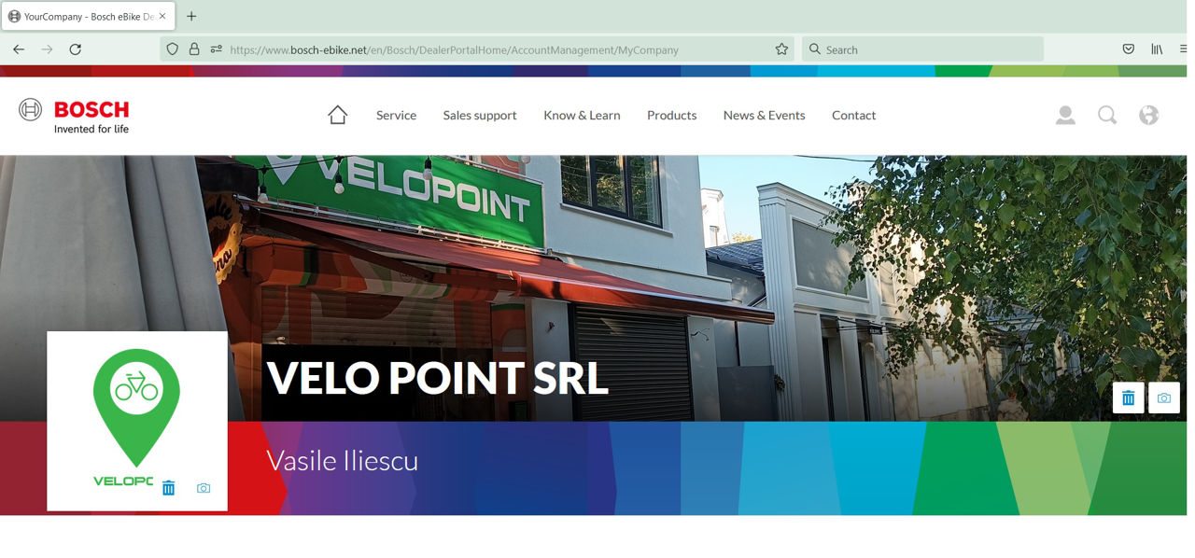1195x558 pixels.
Task: Open the Sales support menu
Action: click(x=480, y=115)
